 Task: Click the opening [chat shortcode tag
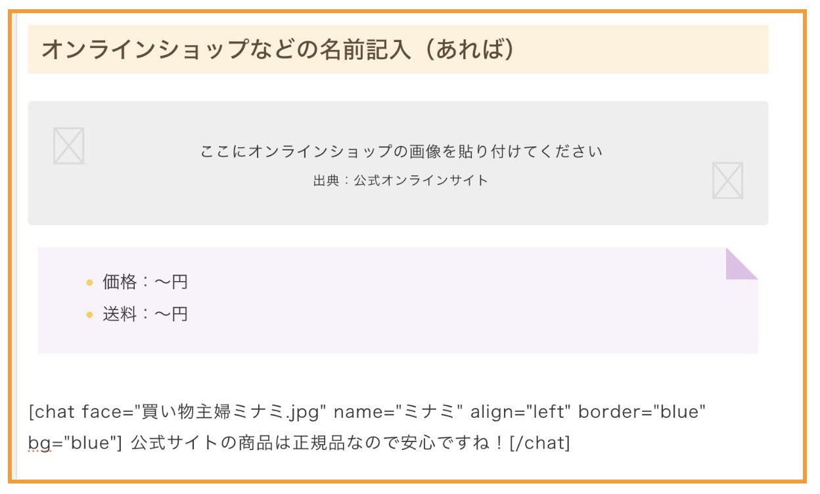pyautogui.click(x=53, y=412)
